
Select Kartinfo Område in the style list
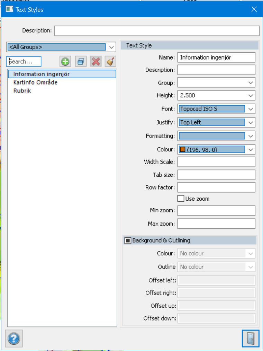click(35, 82)
